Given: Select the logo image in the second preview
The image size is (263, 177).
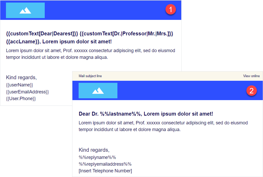Looking at the screenshot, I should (98, 91).
